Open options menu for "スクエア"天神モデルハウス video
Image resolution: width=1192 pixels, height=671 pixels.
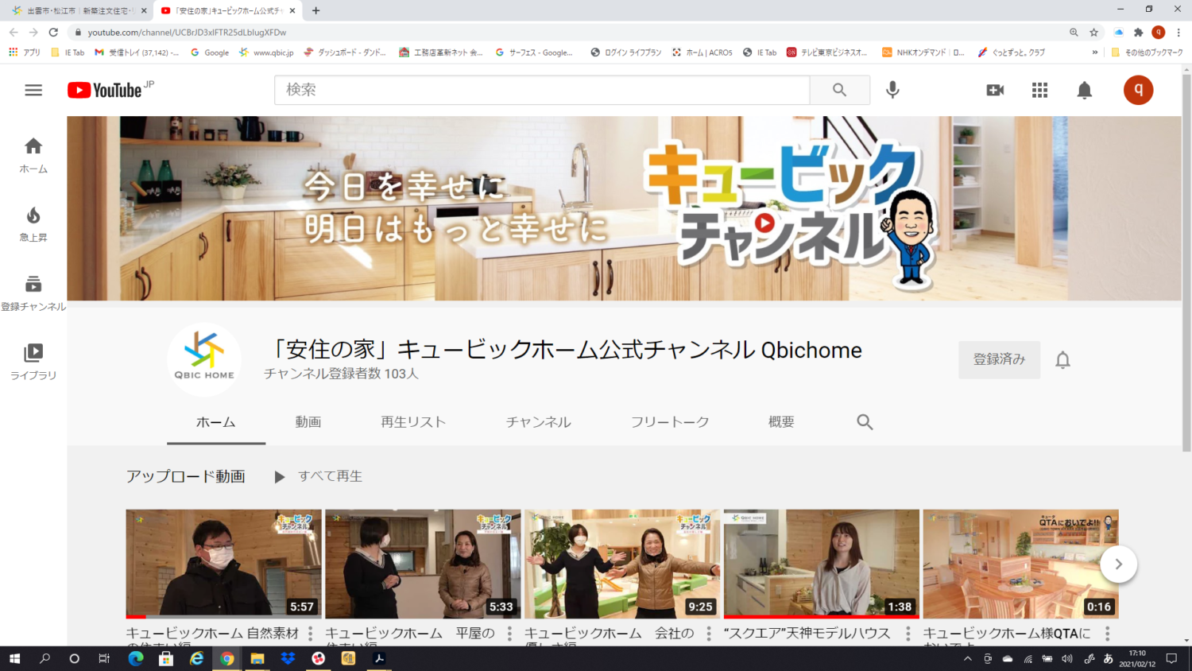tap(908, 634)
